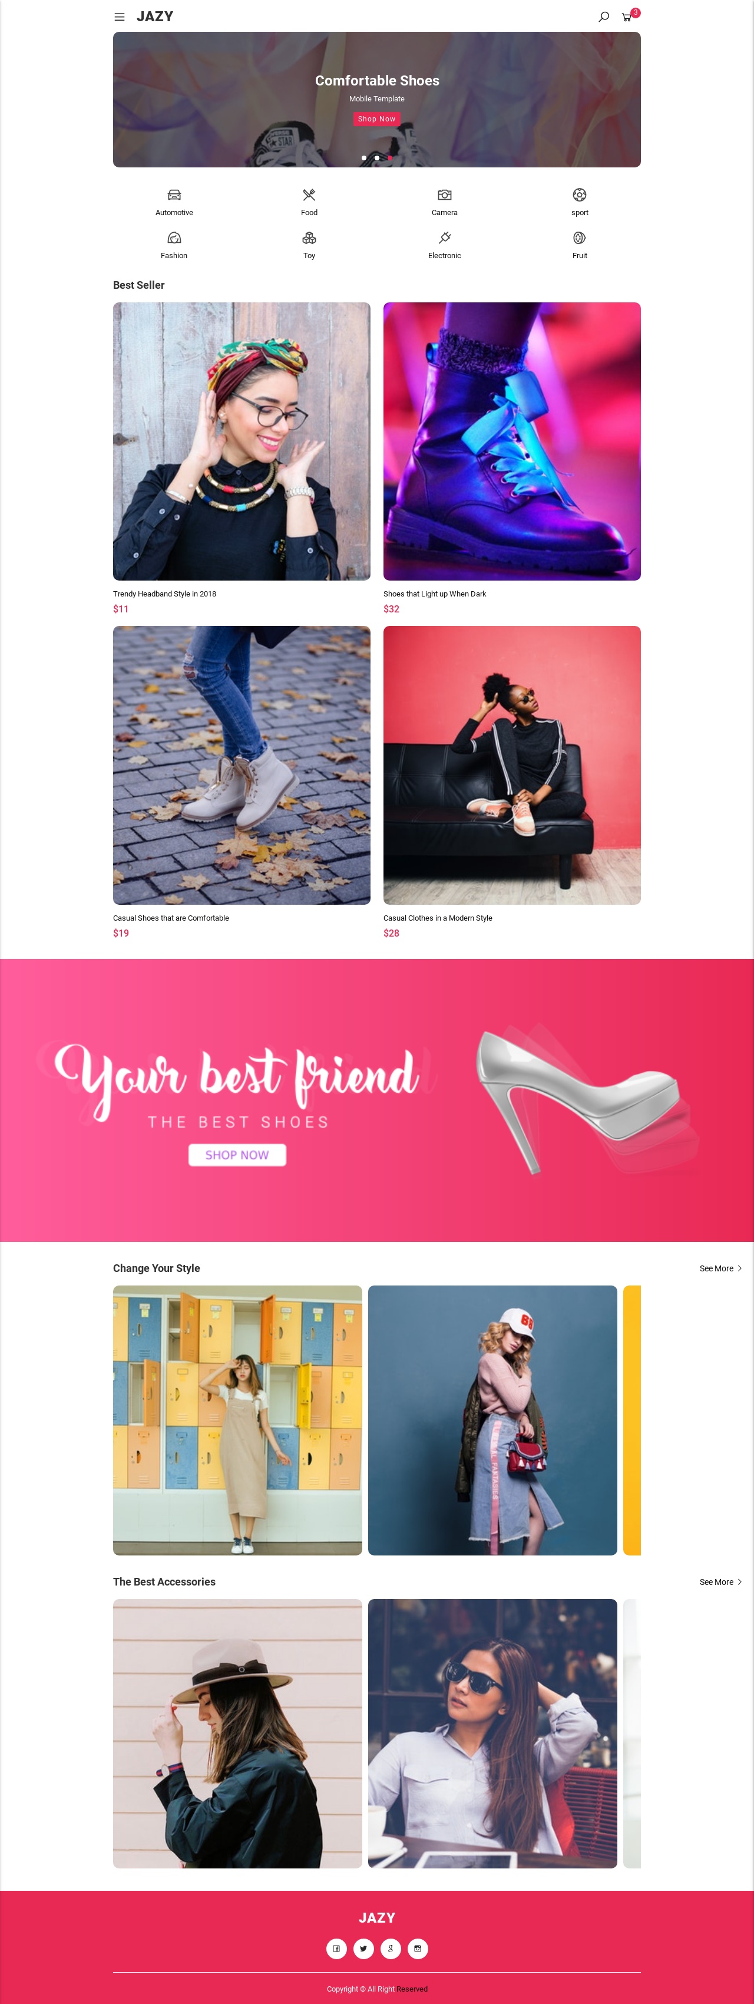This screenshot has width=754, height=2004.
Task: Open Shoes that Light up When Dark link
Action: (435, 594)
